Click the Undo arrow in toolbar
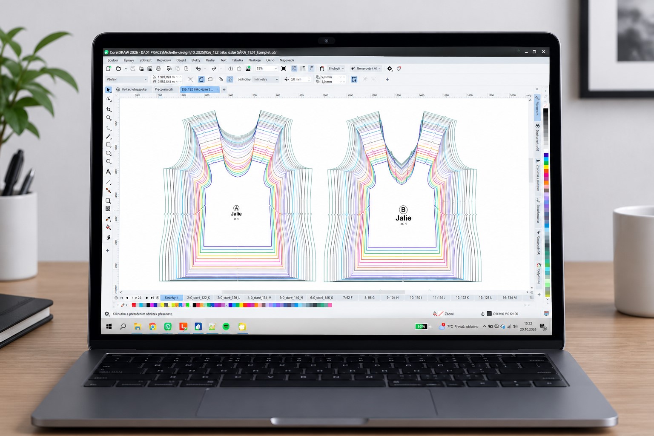Image resolution: width=654 pixels, height=436 pixels. pyautogui.click(x=198, y=69)
